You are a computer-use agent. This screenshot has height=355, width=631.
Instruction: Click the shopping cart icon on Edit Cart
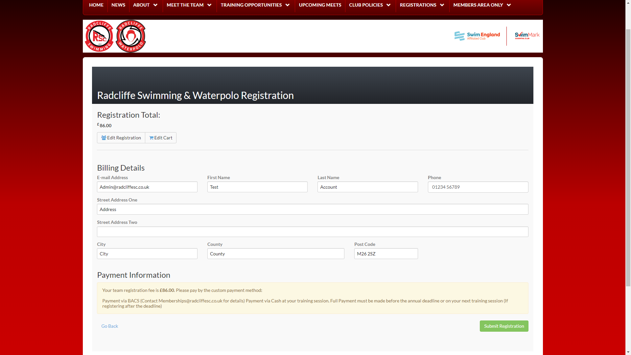[x=151, y=138]
